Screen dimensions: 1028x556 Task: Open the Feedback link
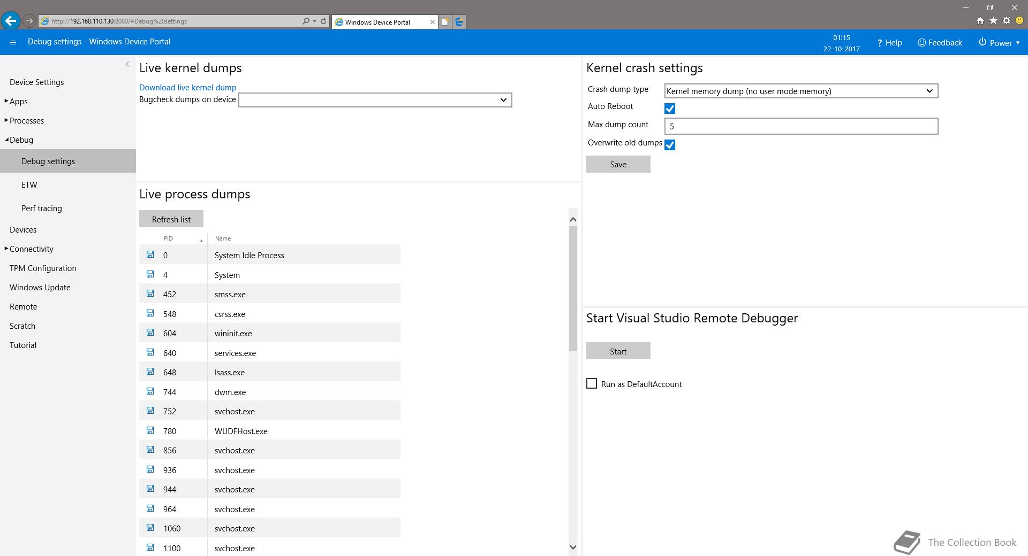pos(940,43)
